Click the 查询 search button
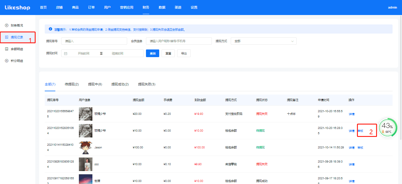This screenshot has height=184, width=402. 152,53
